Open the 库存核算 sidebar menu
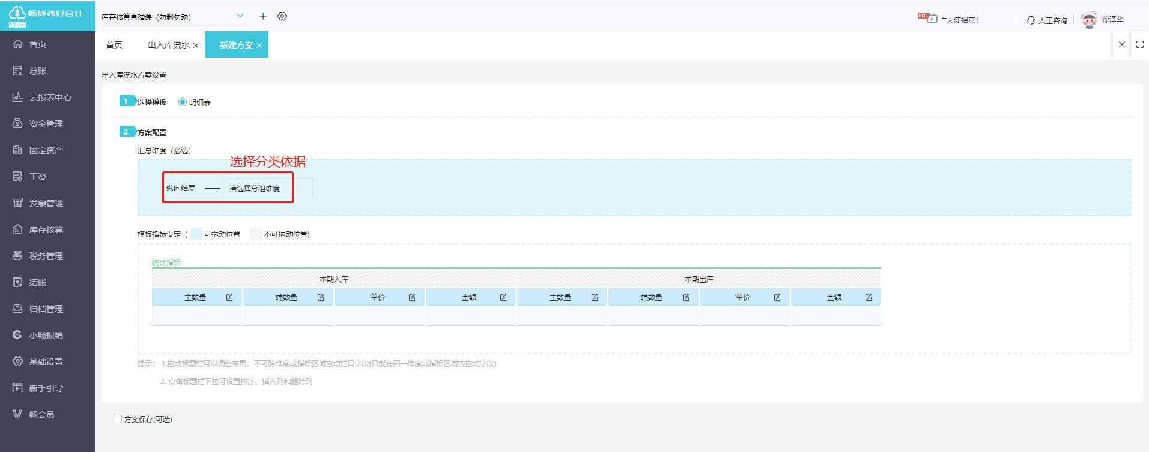This screenshot has width=1149, height=452. (x=46, y=230)
